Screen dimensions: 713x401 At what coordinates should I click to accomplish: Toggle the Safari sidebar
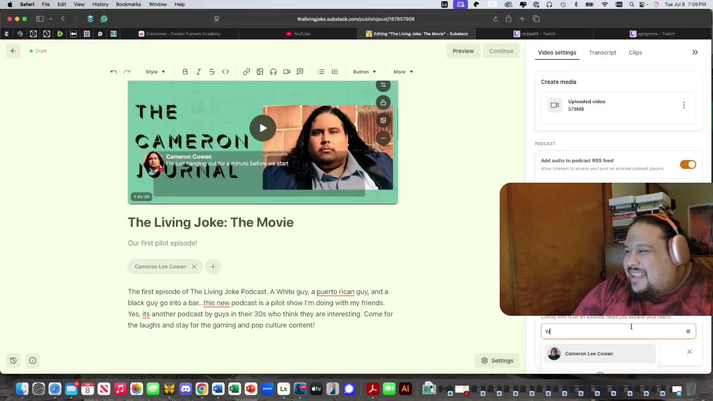point(40,19)
